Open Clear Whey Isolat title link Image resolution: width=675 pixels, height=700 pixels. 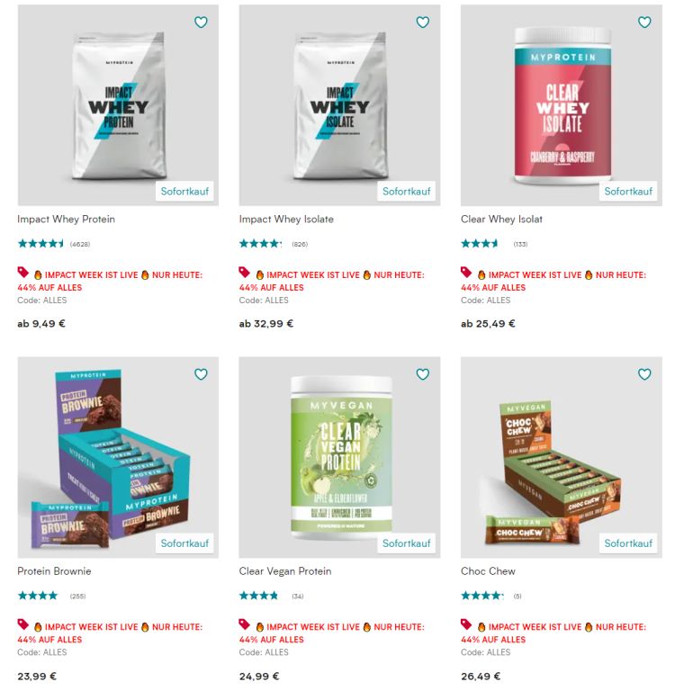coord(501,220)
